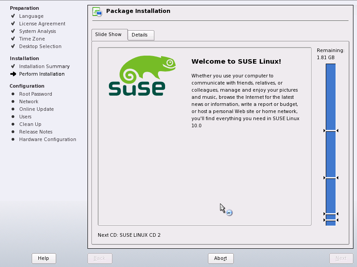Click the Configuration section heading
357x267 pixels.
tap(27, 86)
